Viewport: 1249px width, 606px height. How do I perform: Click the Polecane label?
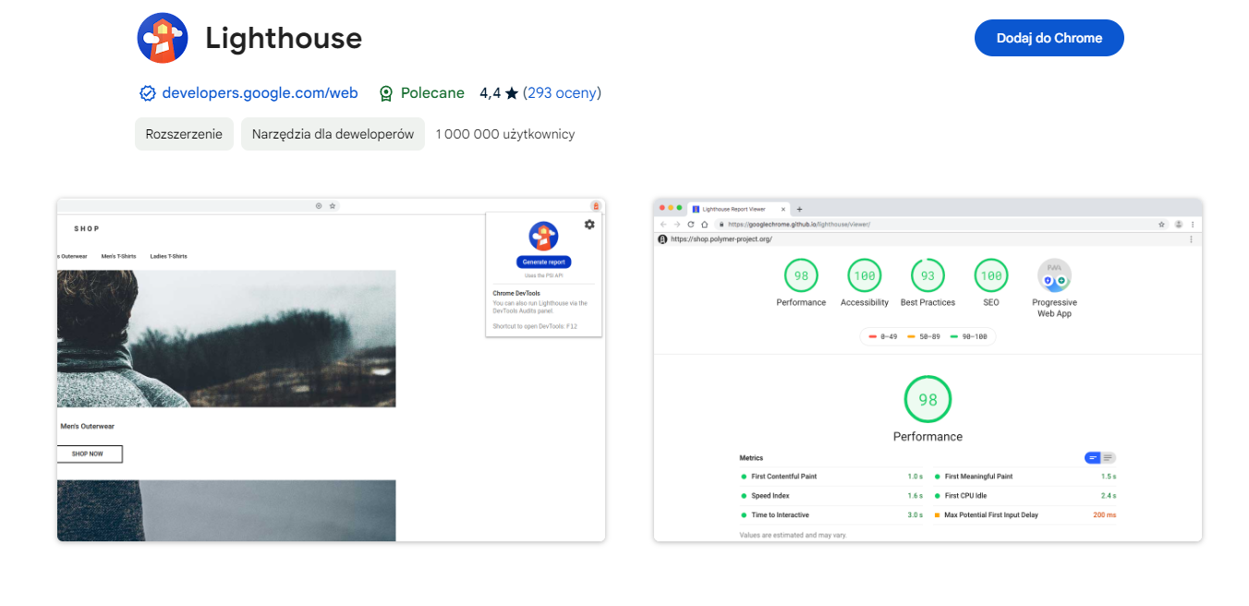point(432,93)
